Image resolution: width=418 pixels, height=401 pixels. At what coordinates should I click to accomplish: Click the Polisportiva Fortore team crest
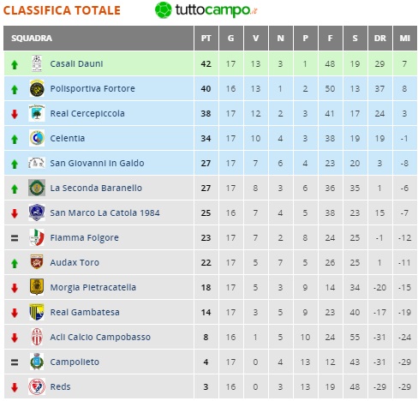[37, 88]
